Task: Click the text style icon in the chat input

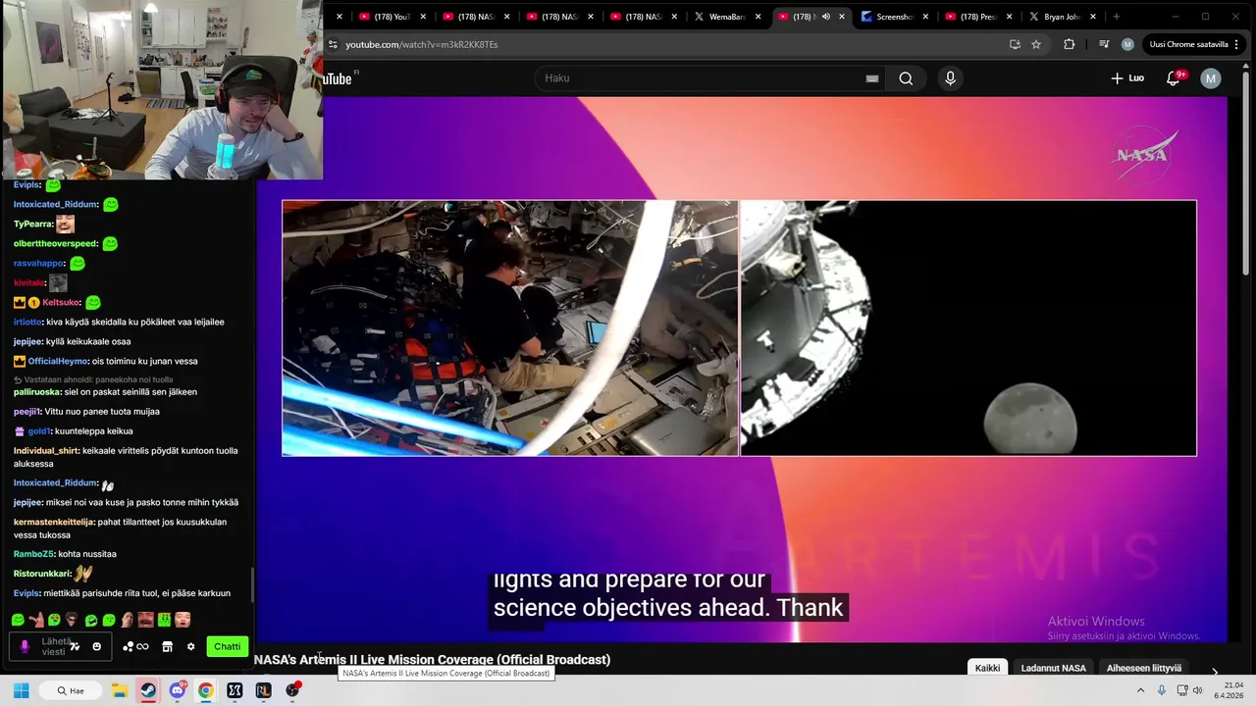Action: coord(75,646)
